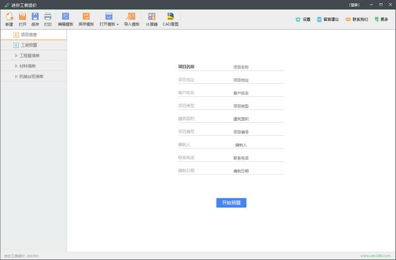Screen dimensions: 396x260
Task: Expand the 机械台班清单 tree node
Action: point(16,77)
